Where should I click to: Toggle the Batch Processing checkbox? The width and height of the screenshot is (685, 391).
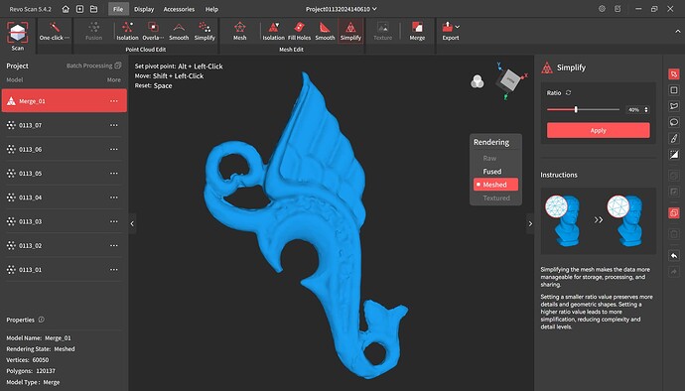118,65
